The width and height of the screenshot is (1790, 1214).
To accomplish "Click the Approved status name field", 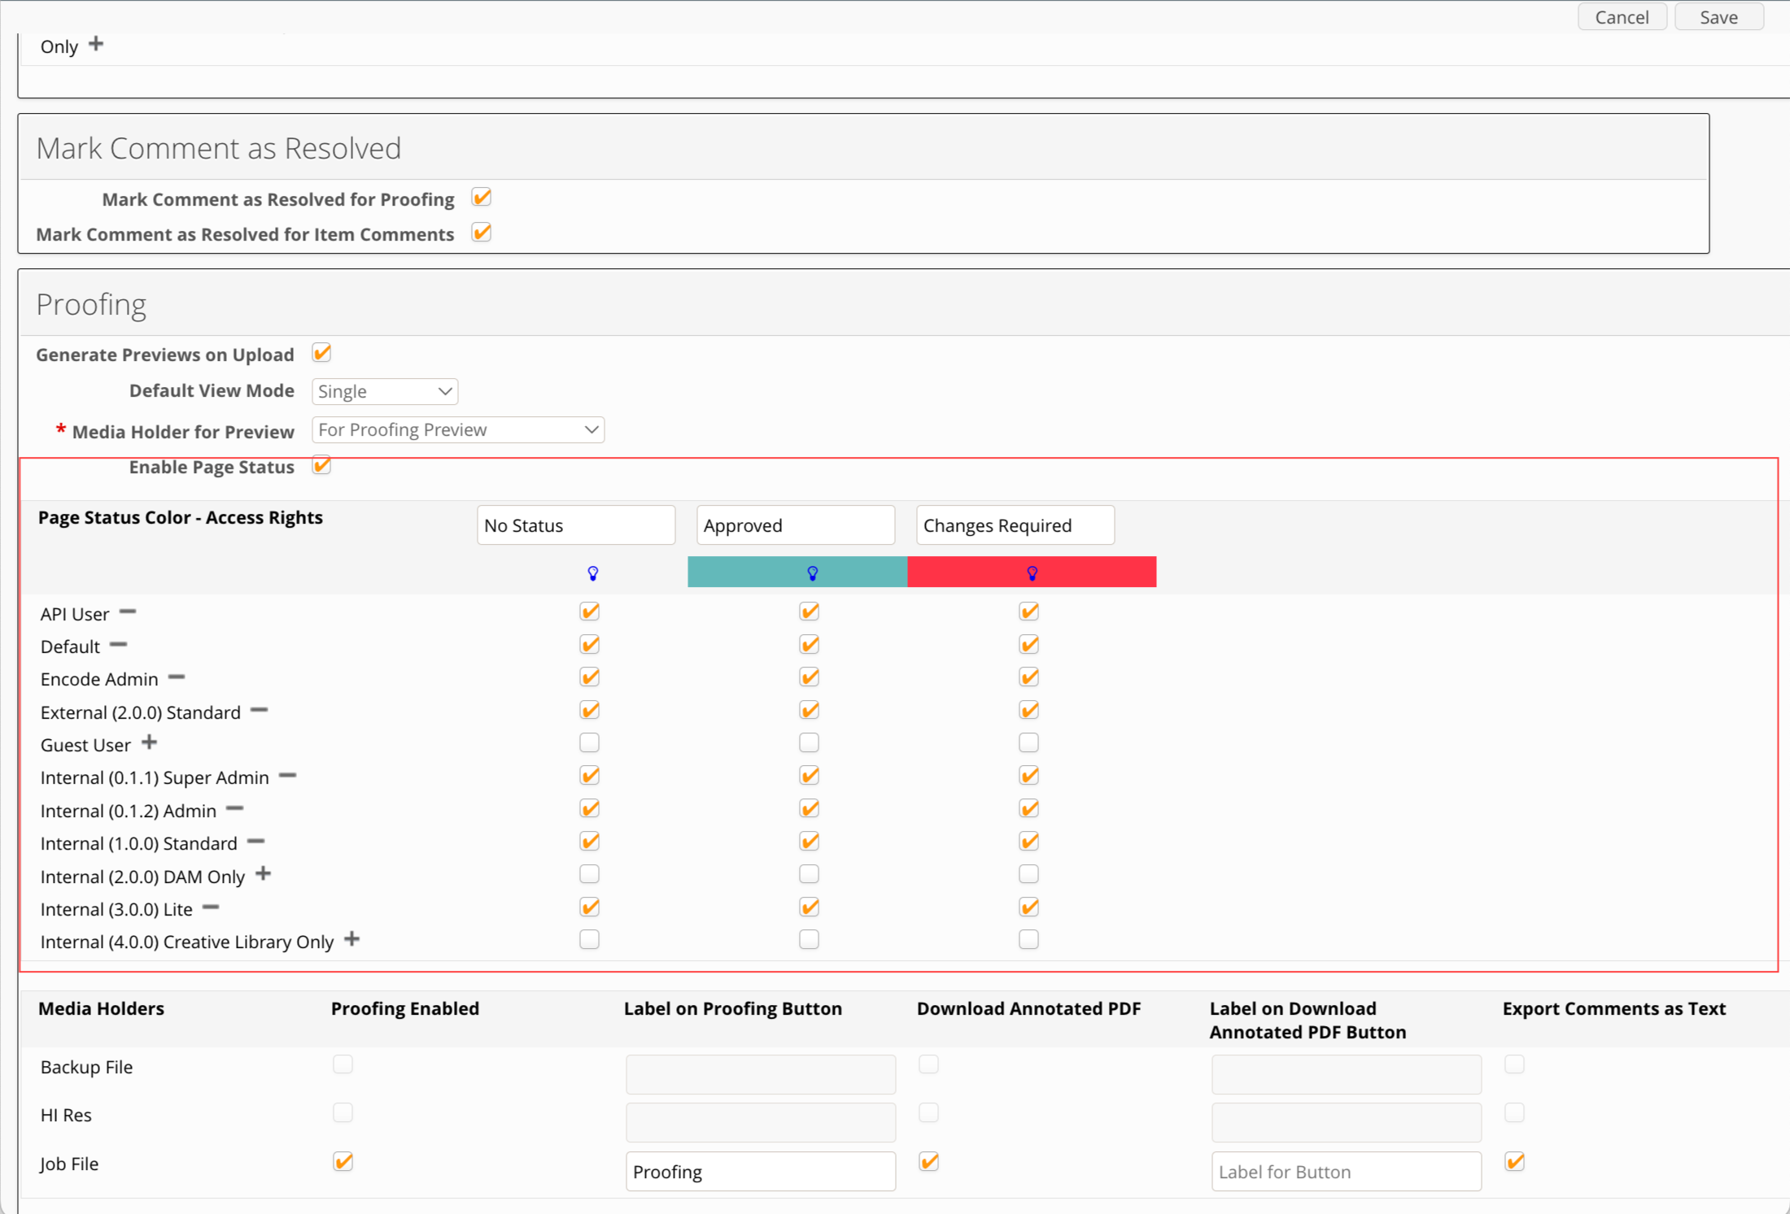I will (796, 525).
